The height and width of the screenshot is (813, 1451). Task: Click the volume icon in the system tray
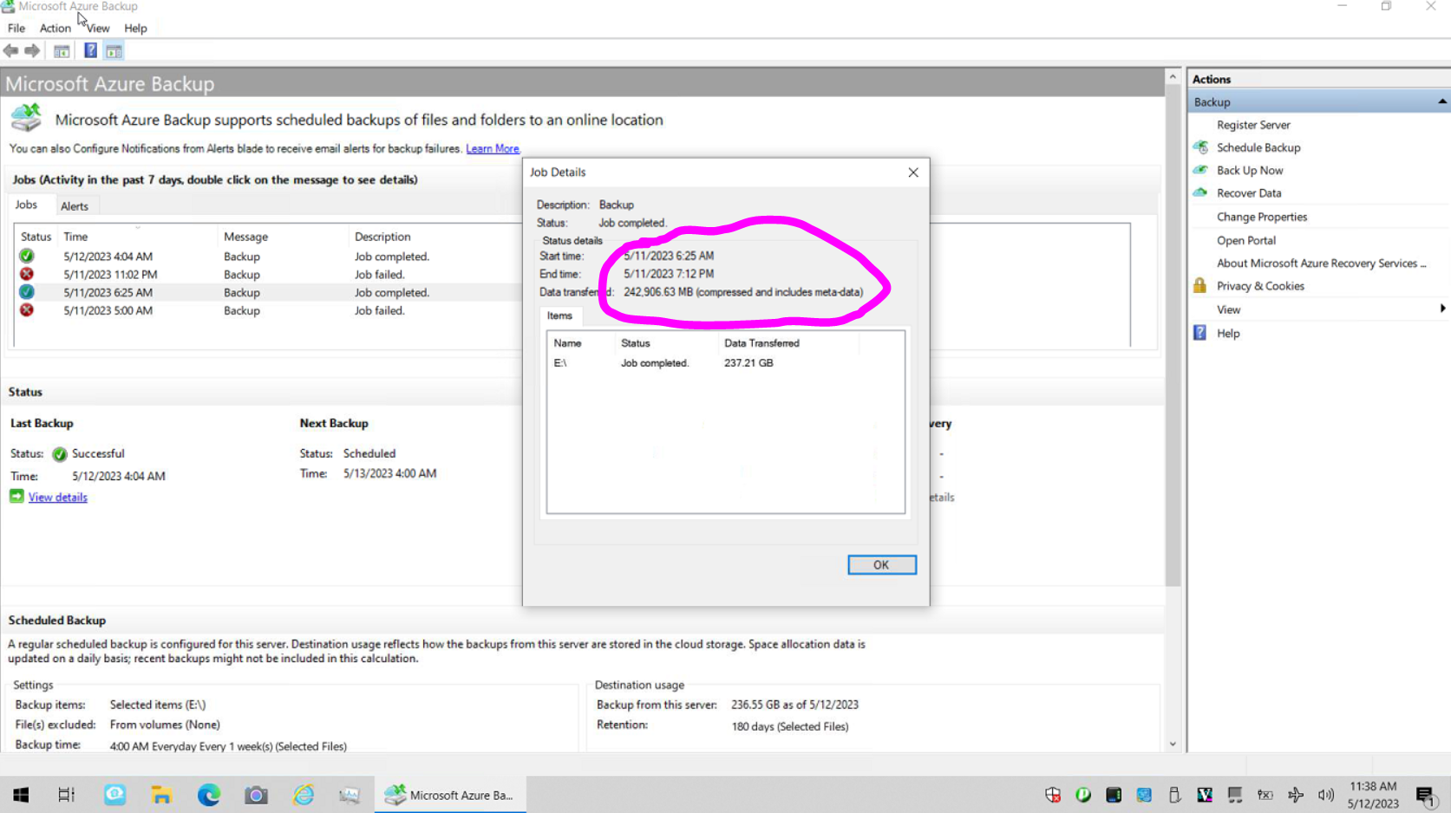[1326, 795]
